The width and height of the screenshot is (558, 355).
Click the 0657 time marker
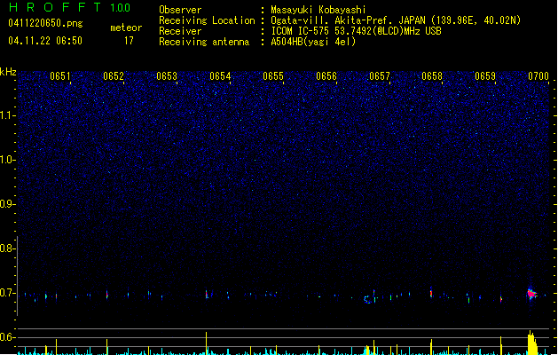(x=380, y=76)
